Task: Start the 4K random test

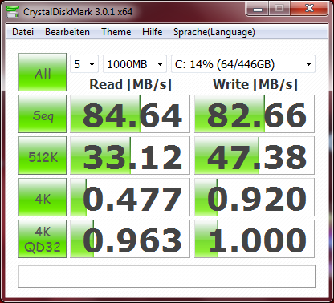Action: 43,197
